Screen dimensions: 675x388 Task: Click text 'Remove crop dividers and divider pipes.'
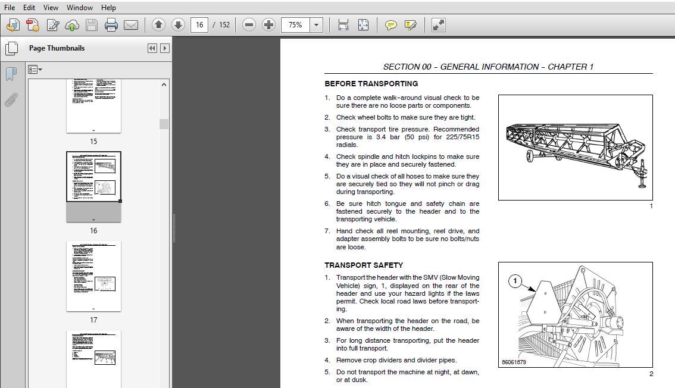coord(396,361)
